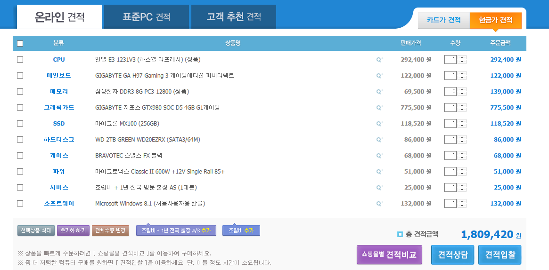Click the magnifier icon next to WD 2TB GREEN

click(x=379, y=140)
